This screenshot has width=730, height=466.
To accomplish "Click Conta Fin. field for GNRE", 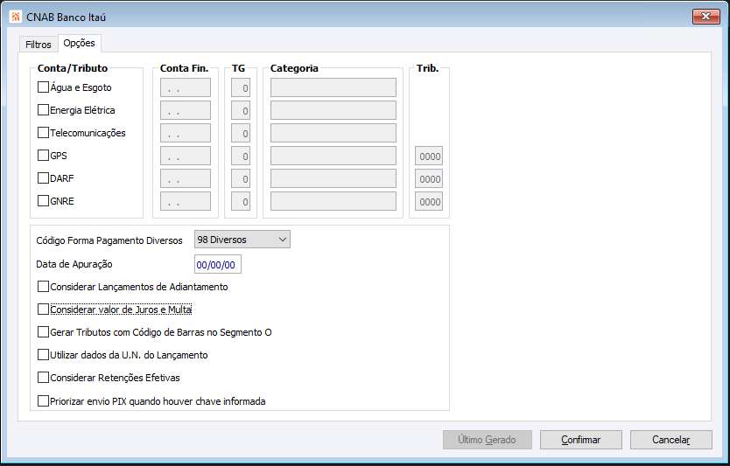I will 186,201.
